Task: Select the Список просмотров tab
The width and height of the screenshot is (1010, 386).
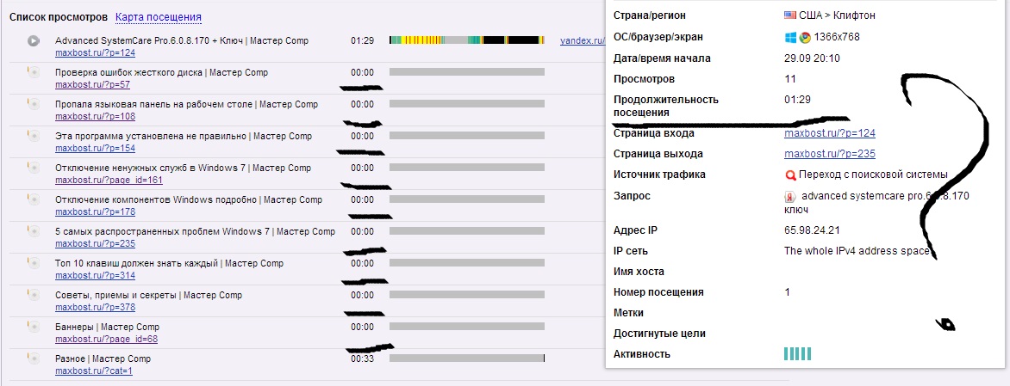Action: click(x=59, y=17)
